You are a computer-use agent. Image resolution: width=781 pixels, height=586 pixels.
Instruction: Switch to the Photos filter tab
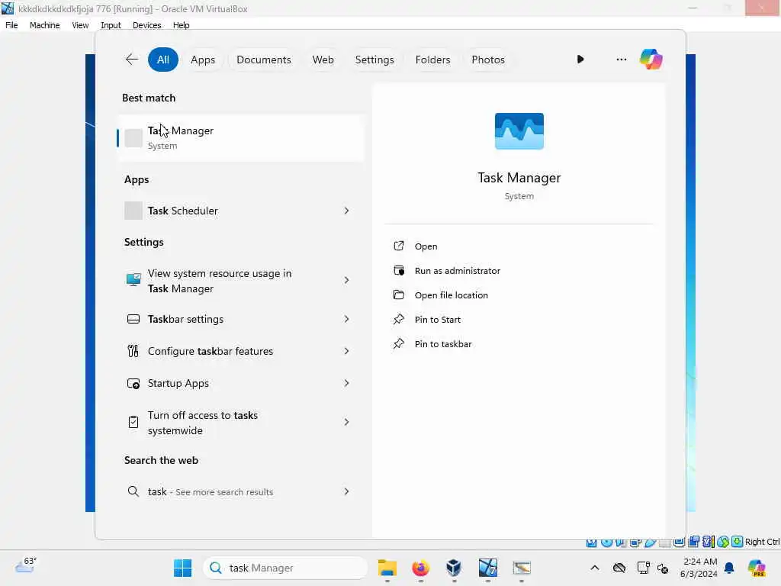(487, 60)
